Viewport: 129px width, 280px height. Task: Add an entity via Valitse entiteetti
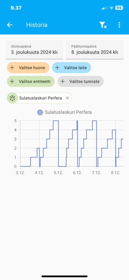[x=31, y=81]
